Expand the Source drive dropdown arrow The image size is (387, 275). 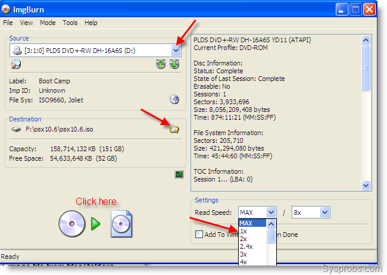(176, 51)
